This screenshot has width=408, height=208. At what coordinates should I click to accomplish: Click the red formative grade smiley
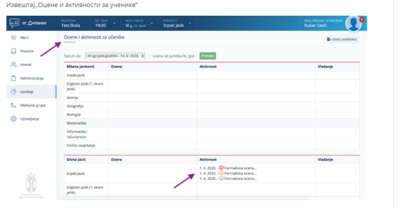(x=221, y=168)
